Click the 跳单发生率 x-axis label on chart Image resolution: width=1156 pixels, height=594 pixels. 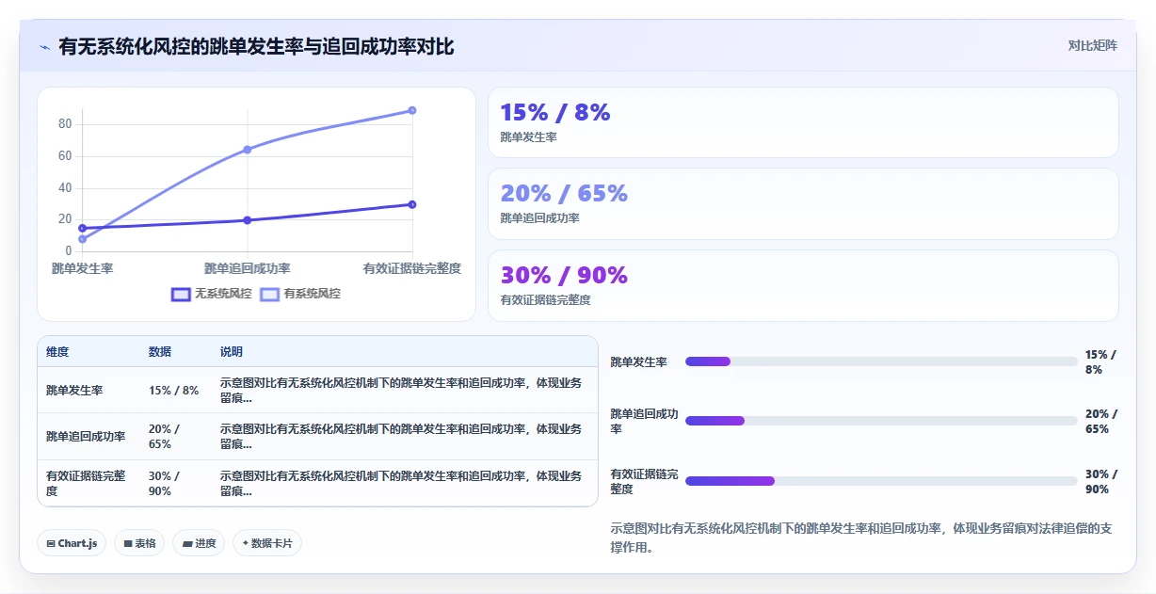point(83,268)
